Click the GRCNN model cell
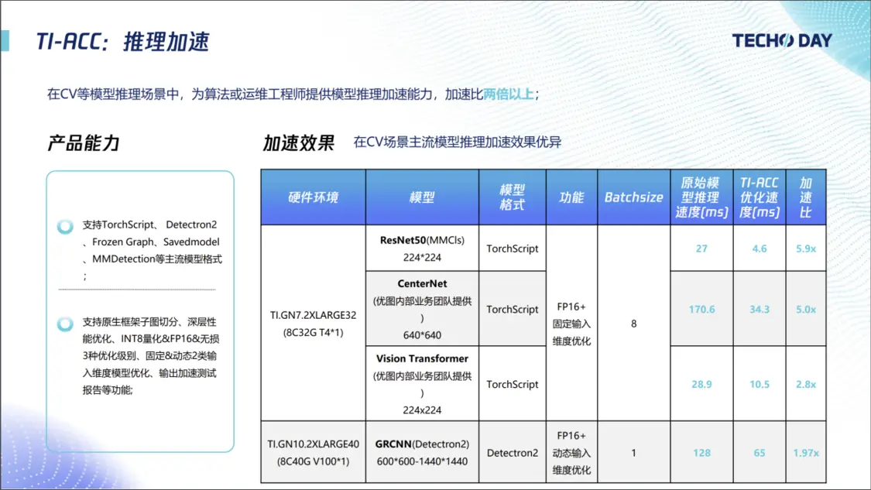The height and width of the screenshot is (490, 871). (422, 452)
